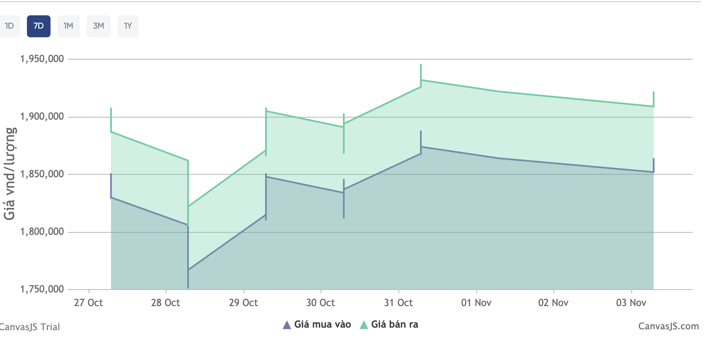Click the CanvasJS Trial watermark

click(x=30, y=327)
